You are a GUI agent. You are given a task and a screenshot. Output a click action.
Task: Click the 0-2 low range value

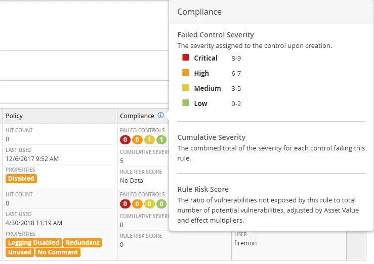pyautogui.click(x=236, y=104)
